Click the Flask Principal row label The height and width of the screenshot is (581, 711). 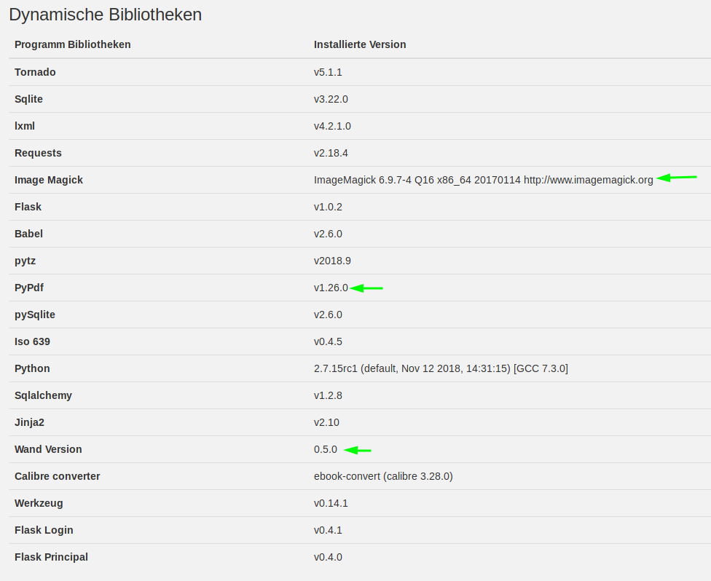coord(51,557)
